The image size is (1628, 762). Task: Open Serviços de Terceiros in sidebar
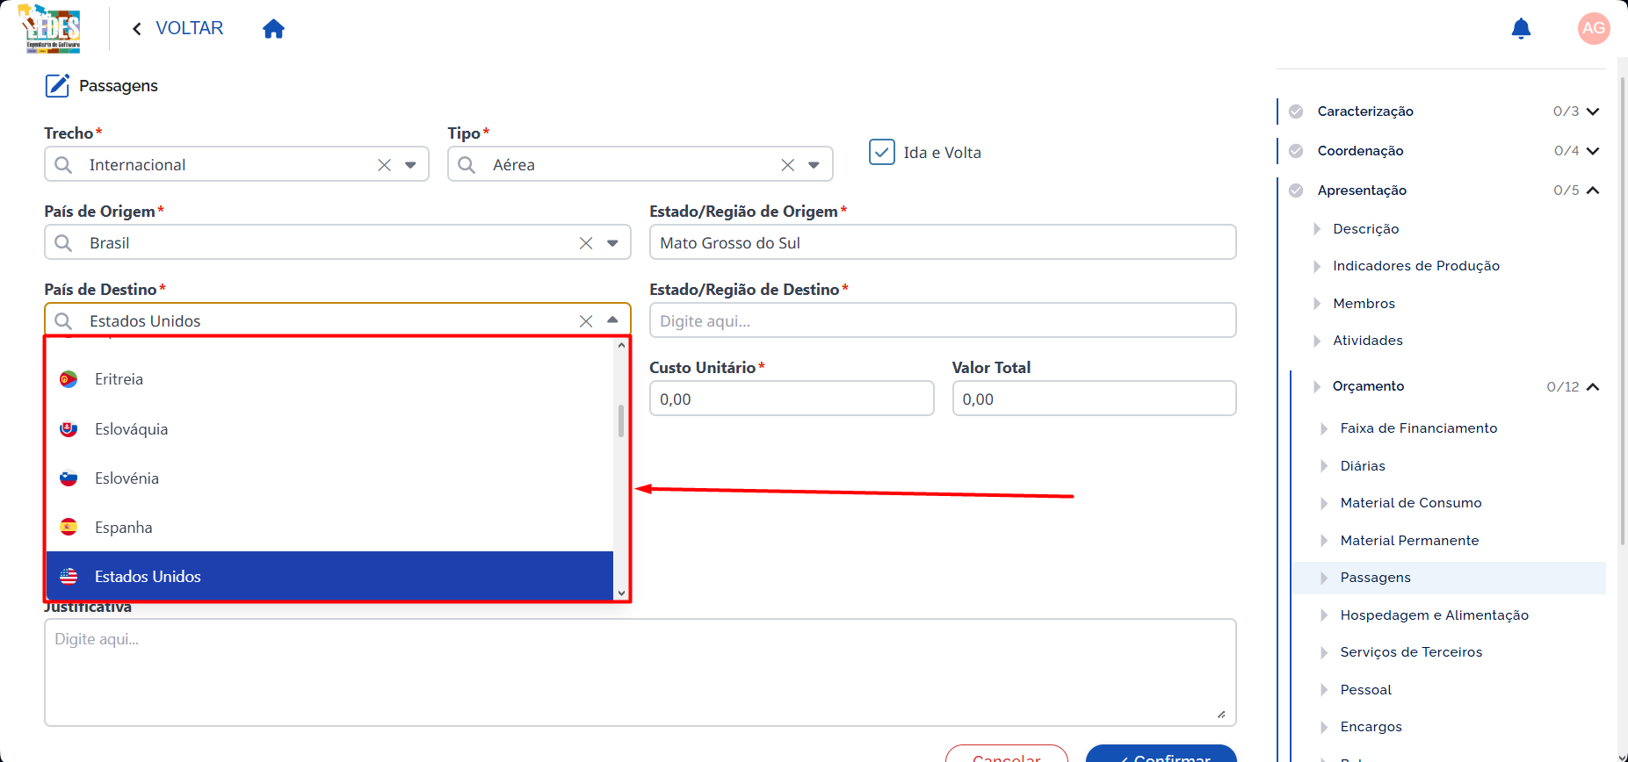[x=1411, y=652]
